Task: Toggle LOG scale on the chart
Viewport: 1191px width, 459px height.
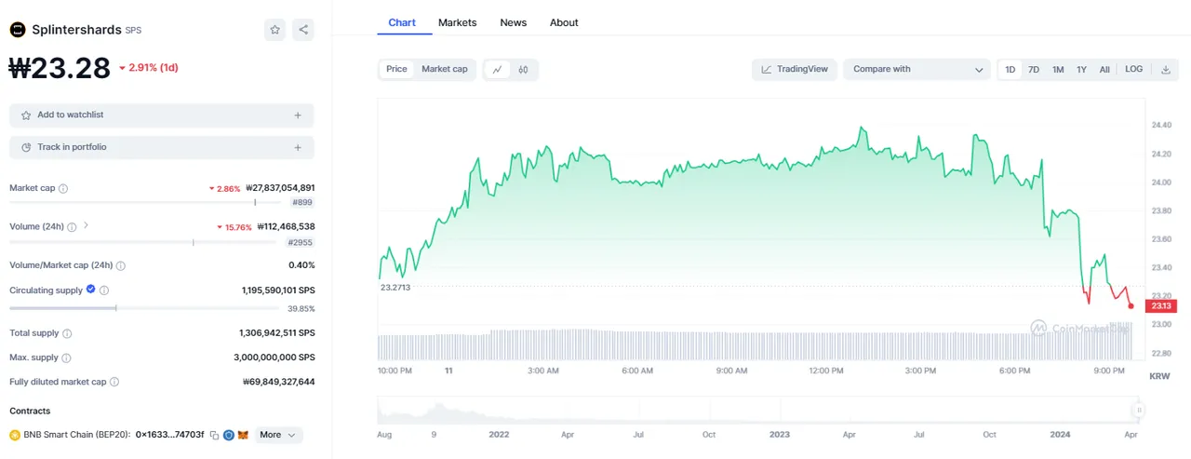Action: (1133, 69)
